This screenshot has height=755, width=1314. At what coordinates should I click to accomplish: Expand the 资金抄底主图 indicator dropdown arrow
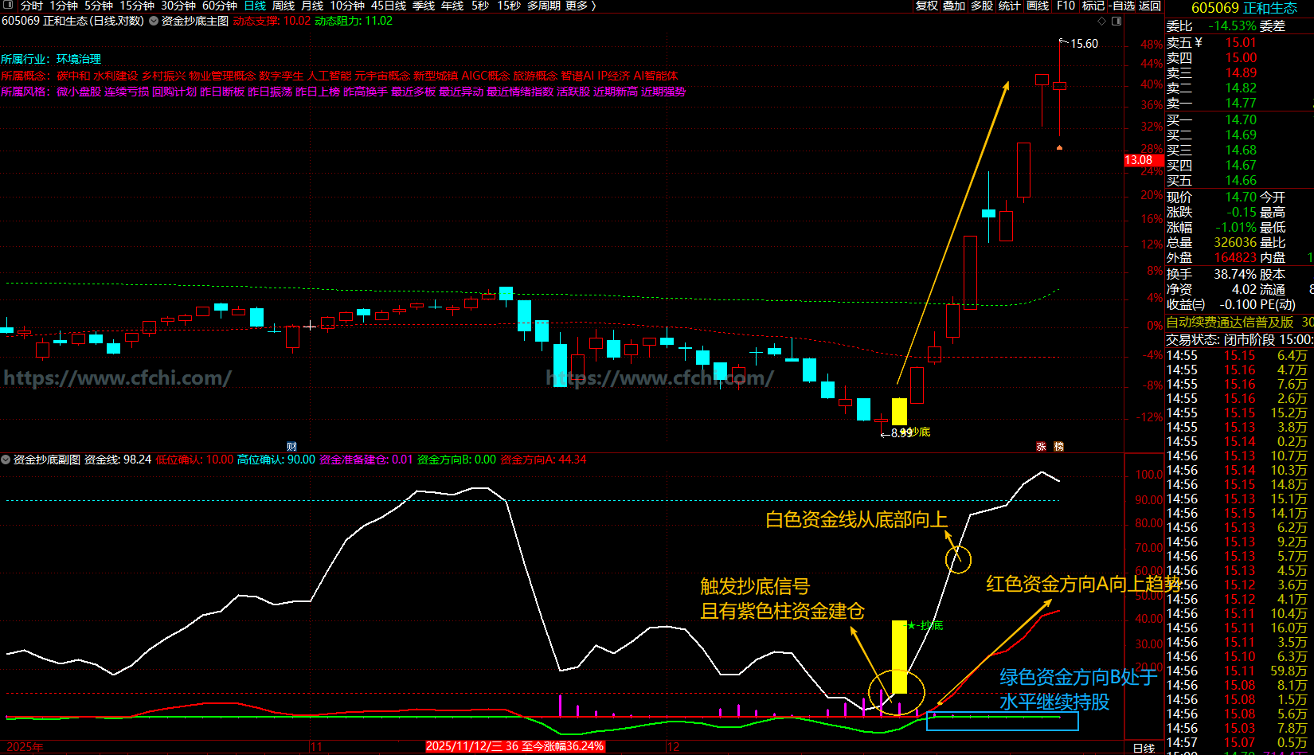(x=154, y=21)
